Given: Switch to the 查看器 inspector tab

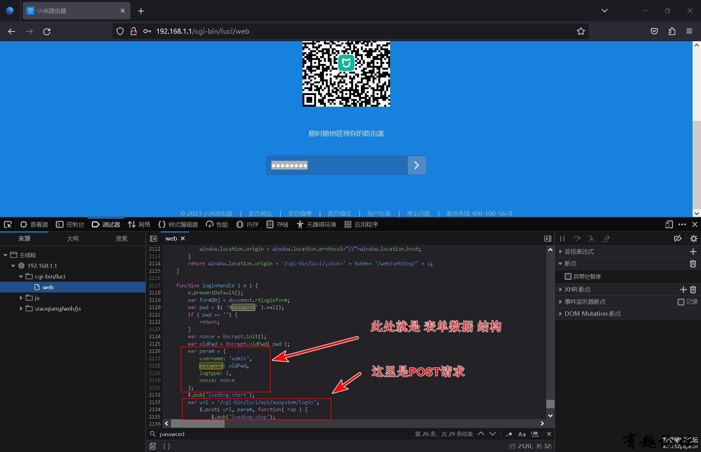Looking at the screenshot, I should click(34, 224).
